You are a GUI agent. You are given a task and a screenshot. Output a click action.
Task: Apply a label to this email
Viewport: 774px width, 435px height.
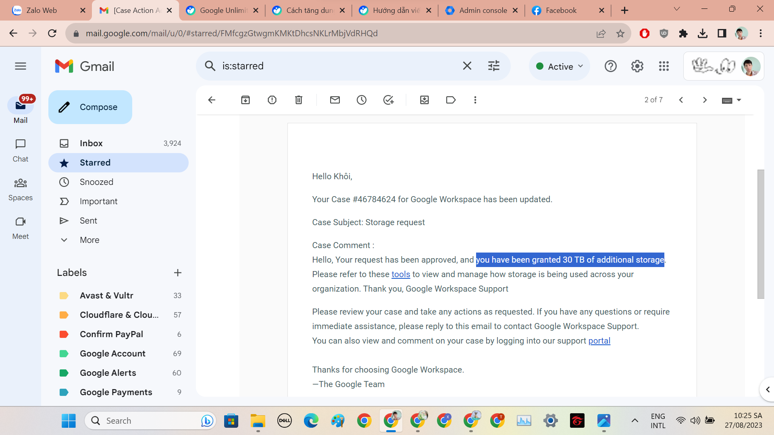click(451, 100)
